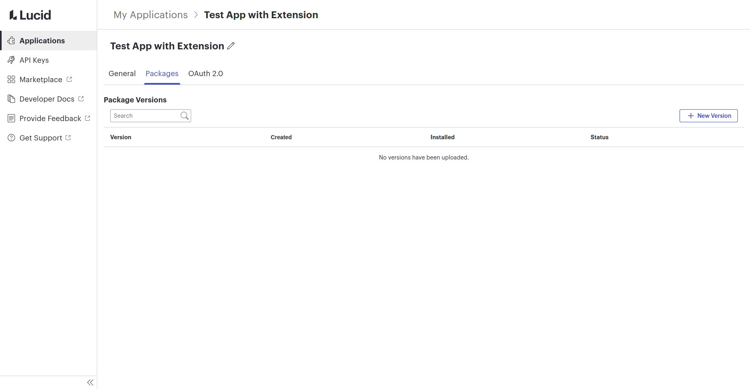
Task: Click the breadcrumb chevron separator
Action: pyautogui.click(x=196, y=15)
